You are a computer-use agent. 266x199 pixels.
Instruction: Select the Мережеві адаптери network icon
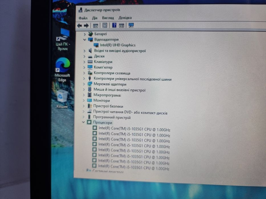pos(90,84)
